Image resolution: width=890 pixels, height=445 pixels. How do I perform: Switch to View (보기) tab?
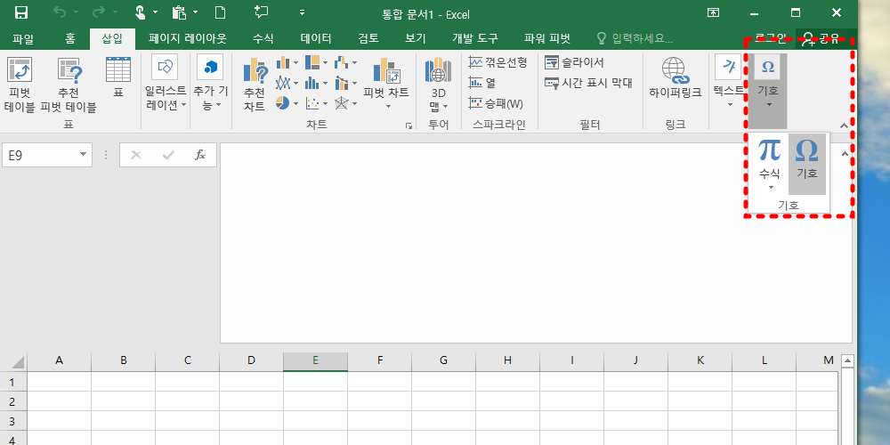click(x=415, y=38)
